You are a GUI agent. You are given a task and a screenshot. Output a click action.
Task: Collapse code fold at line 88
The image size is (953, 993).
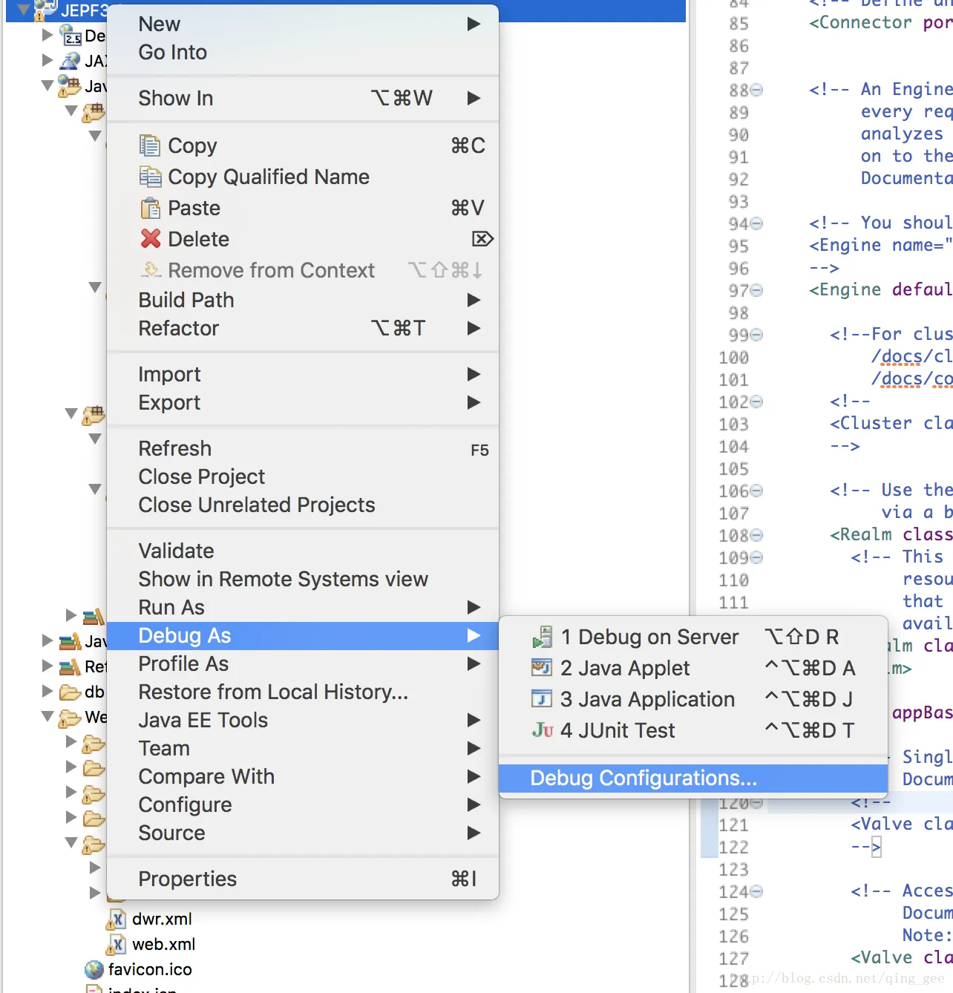click(x=756, y=90)
